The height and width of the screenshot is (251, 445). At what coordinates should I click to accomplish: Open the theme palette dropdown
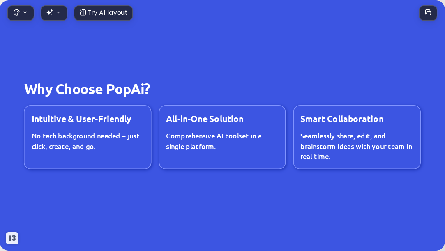click(21, 13)
